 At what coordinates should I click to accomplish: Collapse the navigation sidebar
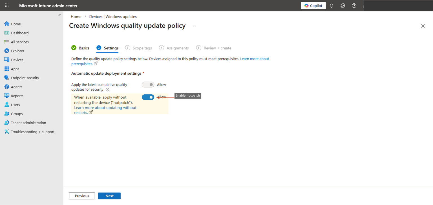click(59, 15)
